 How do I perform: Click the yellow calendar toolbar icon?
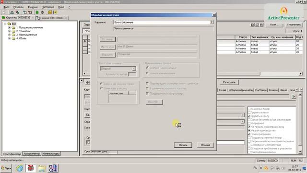point(50,12)
